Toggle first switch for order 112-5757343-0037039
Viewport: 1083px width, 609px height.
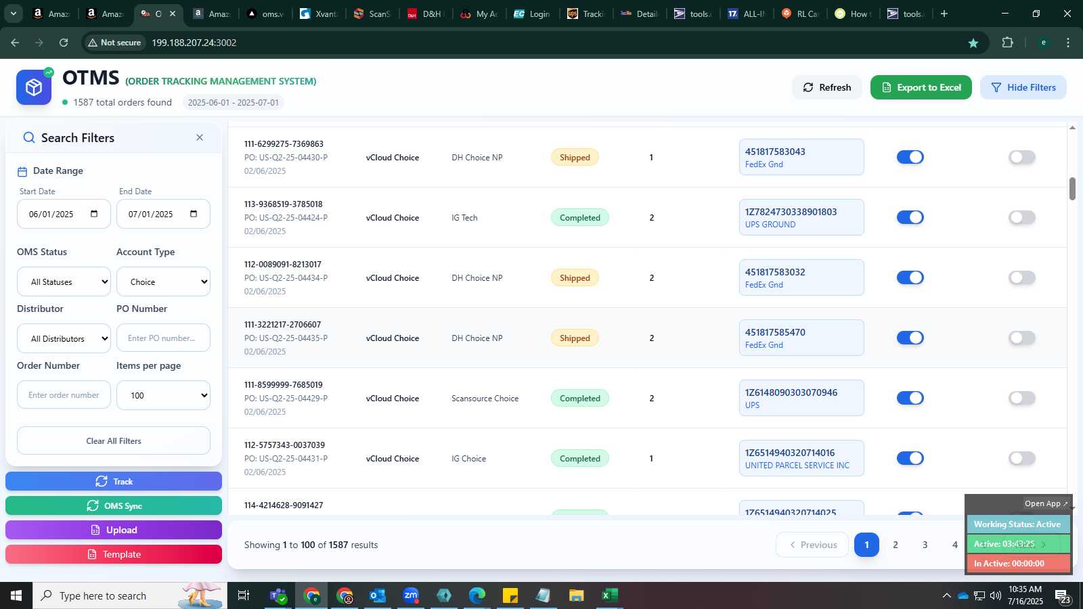910,458
